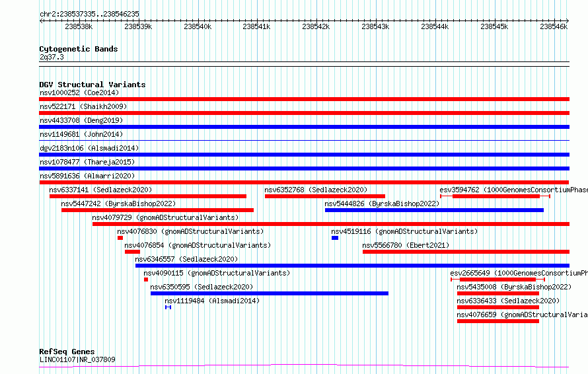This screenshot has height=374, width=588.
Task: Click the nsv1149681 (John2014) variant label
Action: pyautogui.click(x=81, y=134)
